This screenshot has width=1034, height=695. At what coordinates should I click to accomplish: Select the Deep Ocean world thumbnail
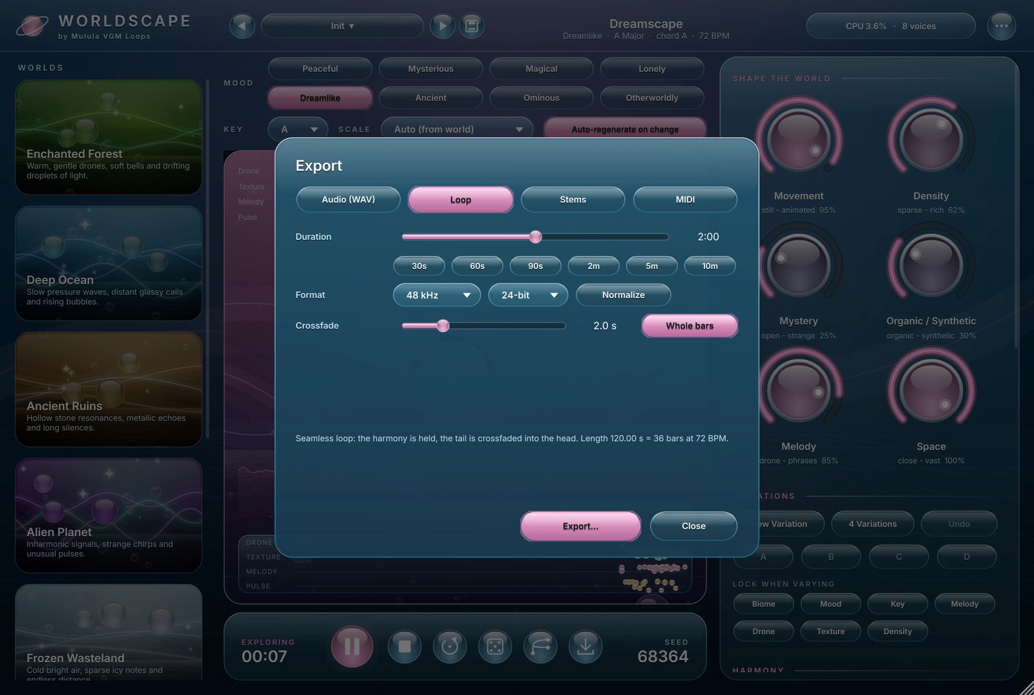point(109,263)
